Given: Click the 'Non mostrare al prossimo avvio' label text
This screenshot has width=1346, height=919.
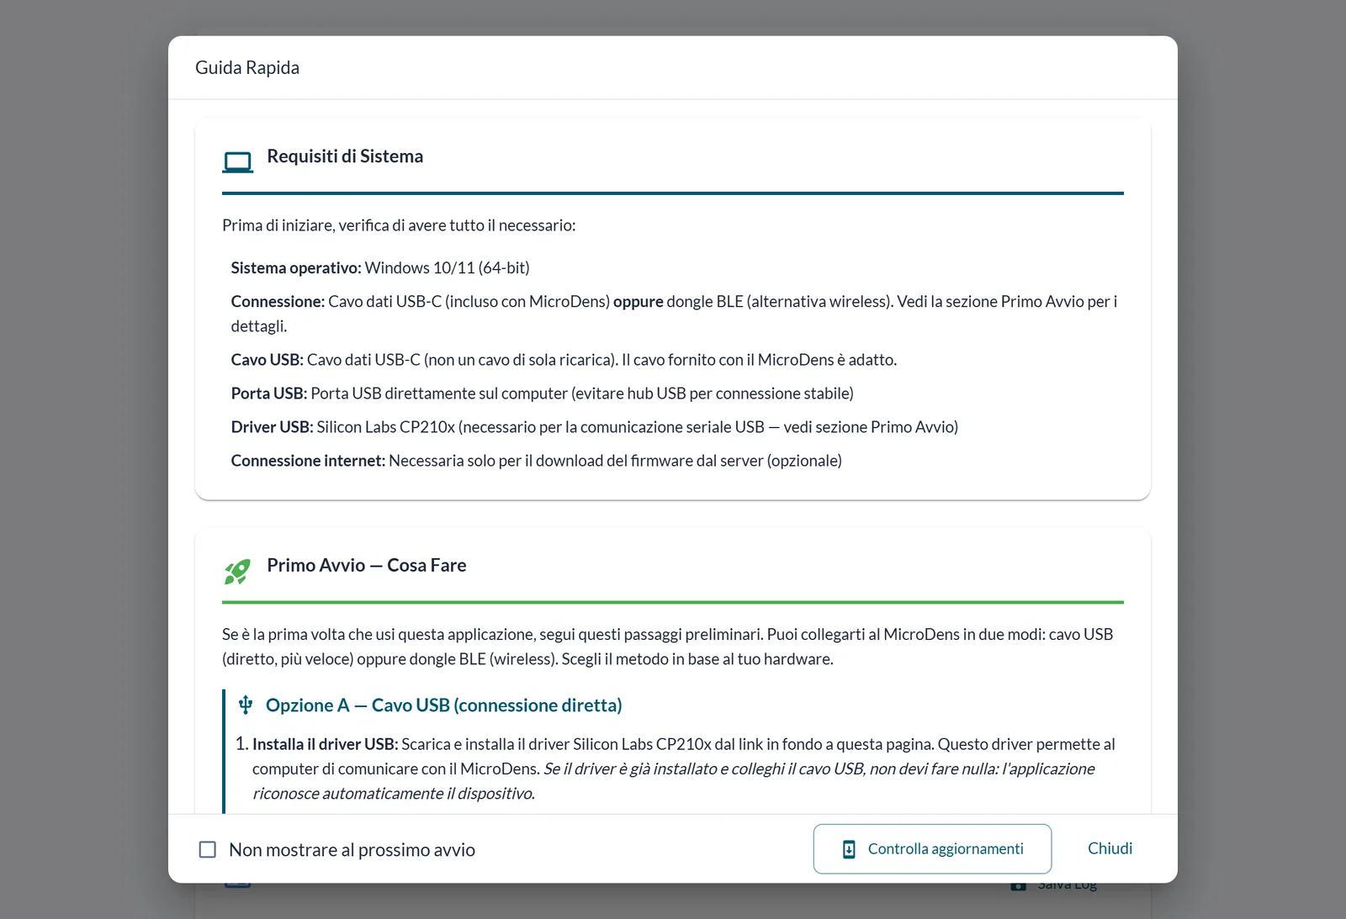Looking at the screenshot, I should (352, 850).
